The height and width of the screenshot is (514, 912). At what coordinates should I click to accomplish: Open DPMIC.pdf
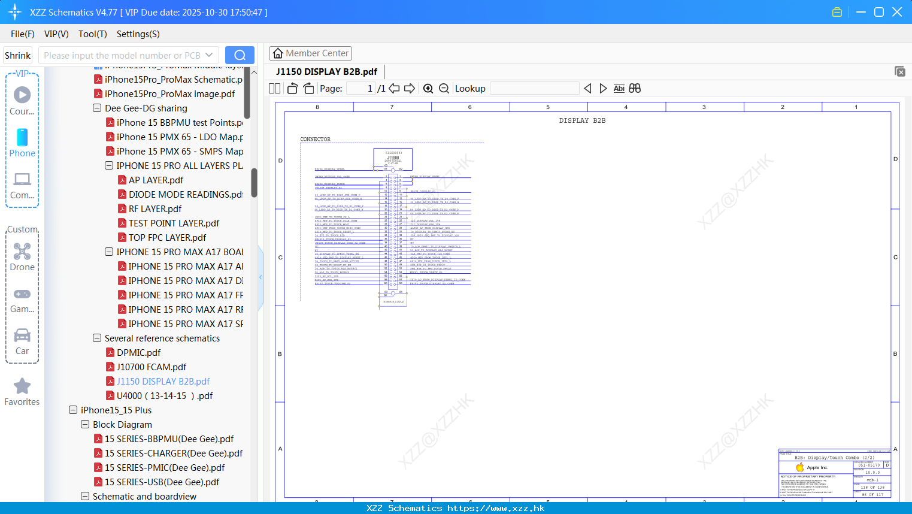click(x=138, y=353)
